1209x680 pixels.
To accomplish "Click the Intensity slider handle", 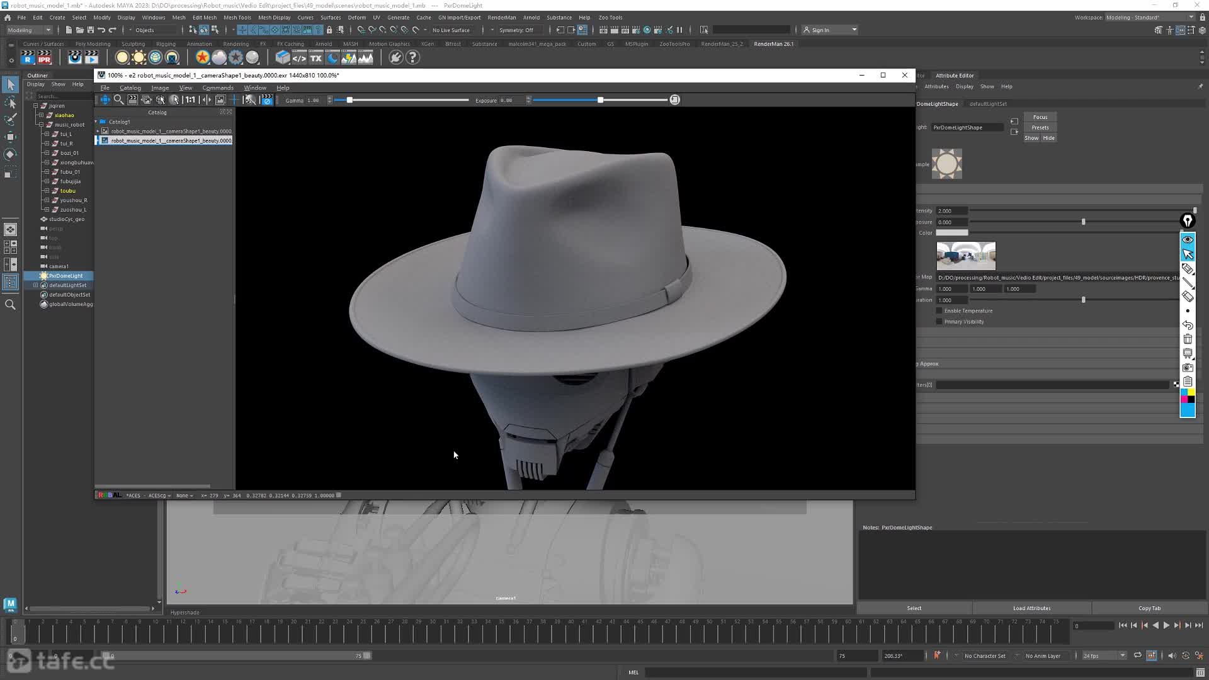I will 1195,211.
